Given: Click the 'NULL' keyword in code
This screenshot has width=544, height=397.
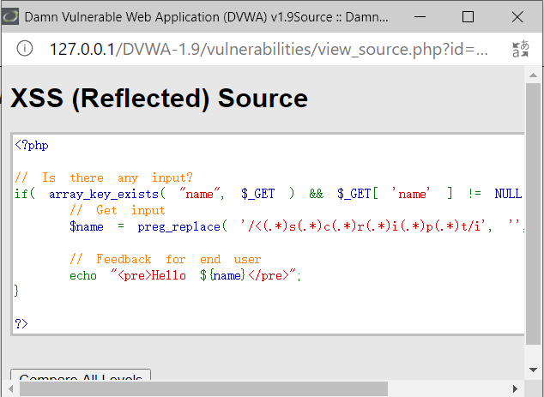Looking at the screenshot, I should (508, 194).
